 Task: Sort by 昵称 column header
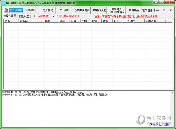(52, 21)
